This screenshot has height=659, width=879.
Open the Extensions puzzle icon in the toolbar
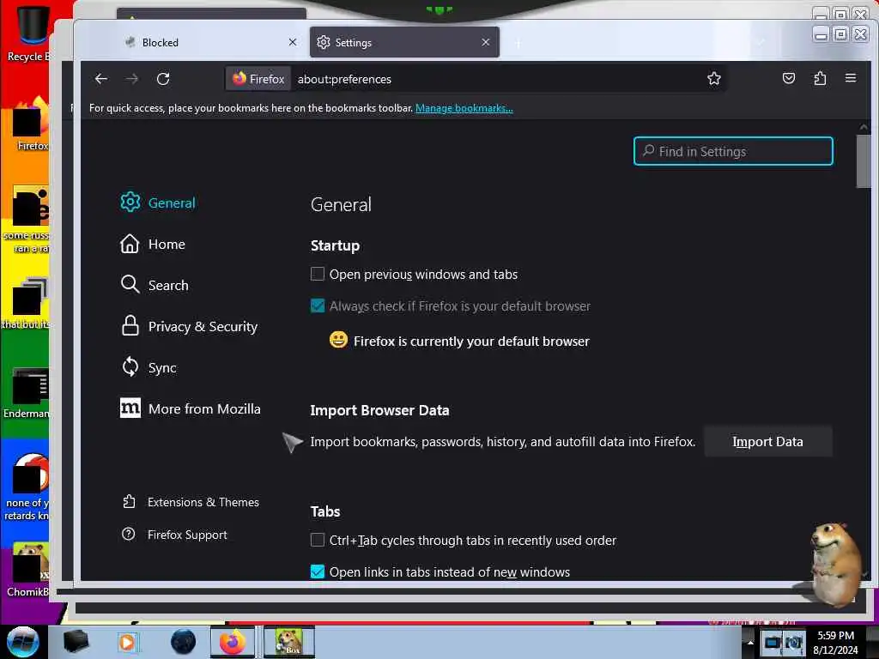point(820,78)
